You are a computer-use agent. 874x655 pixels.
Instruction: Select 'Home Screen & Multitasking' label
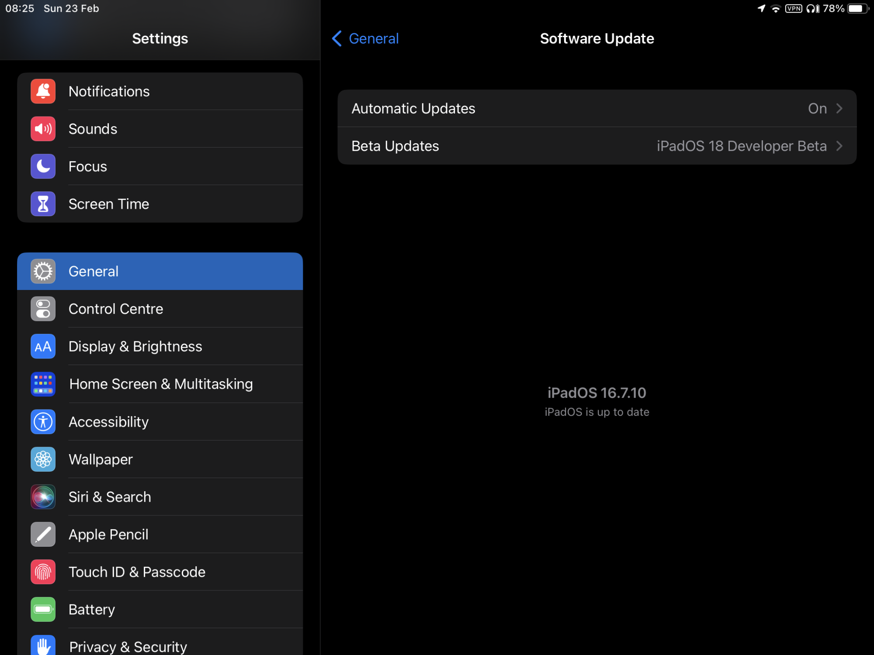point(161,384)
